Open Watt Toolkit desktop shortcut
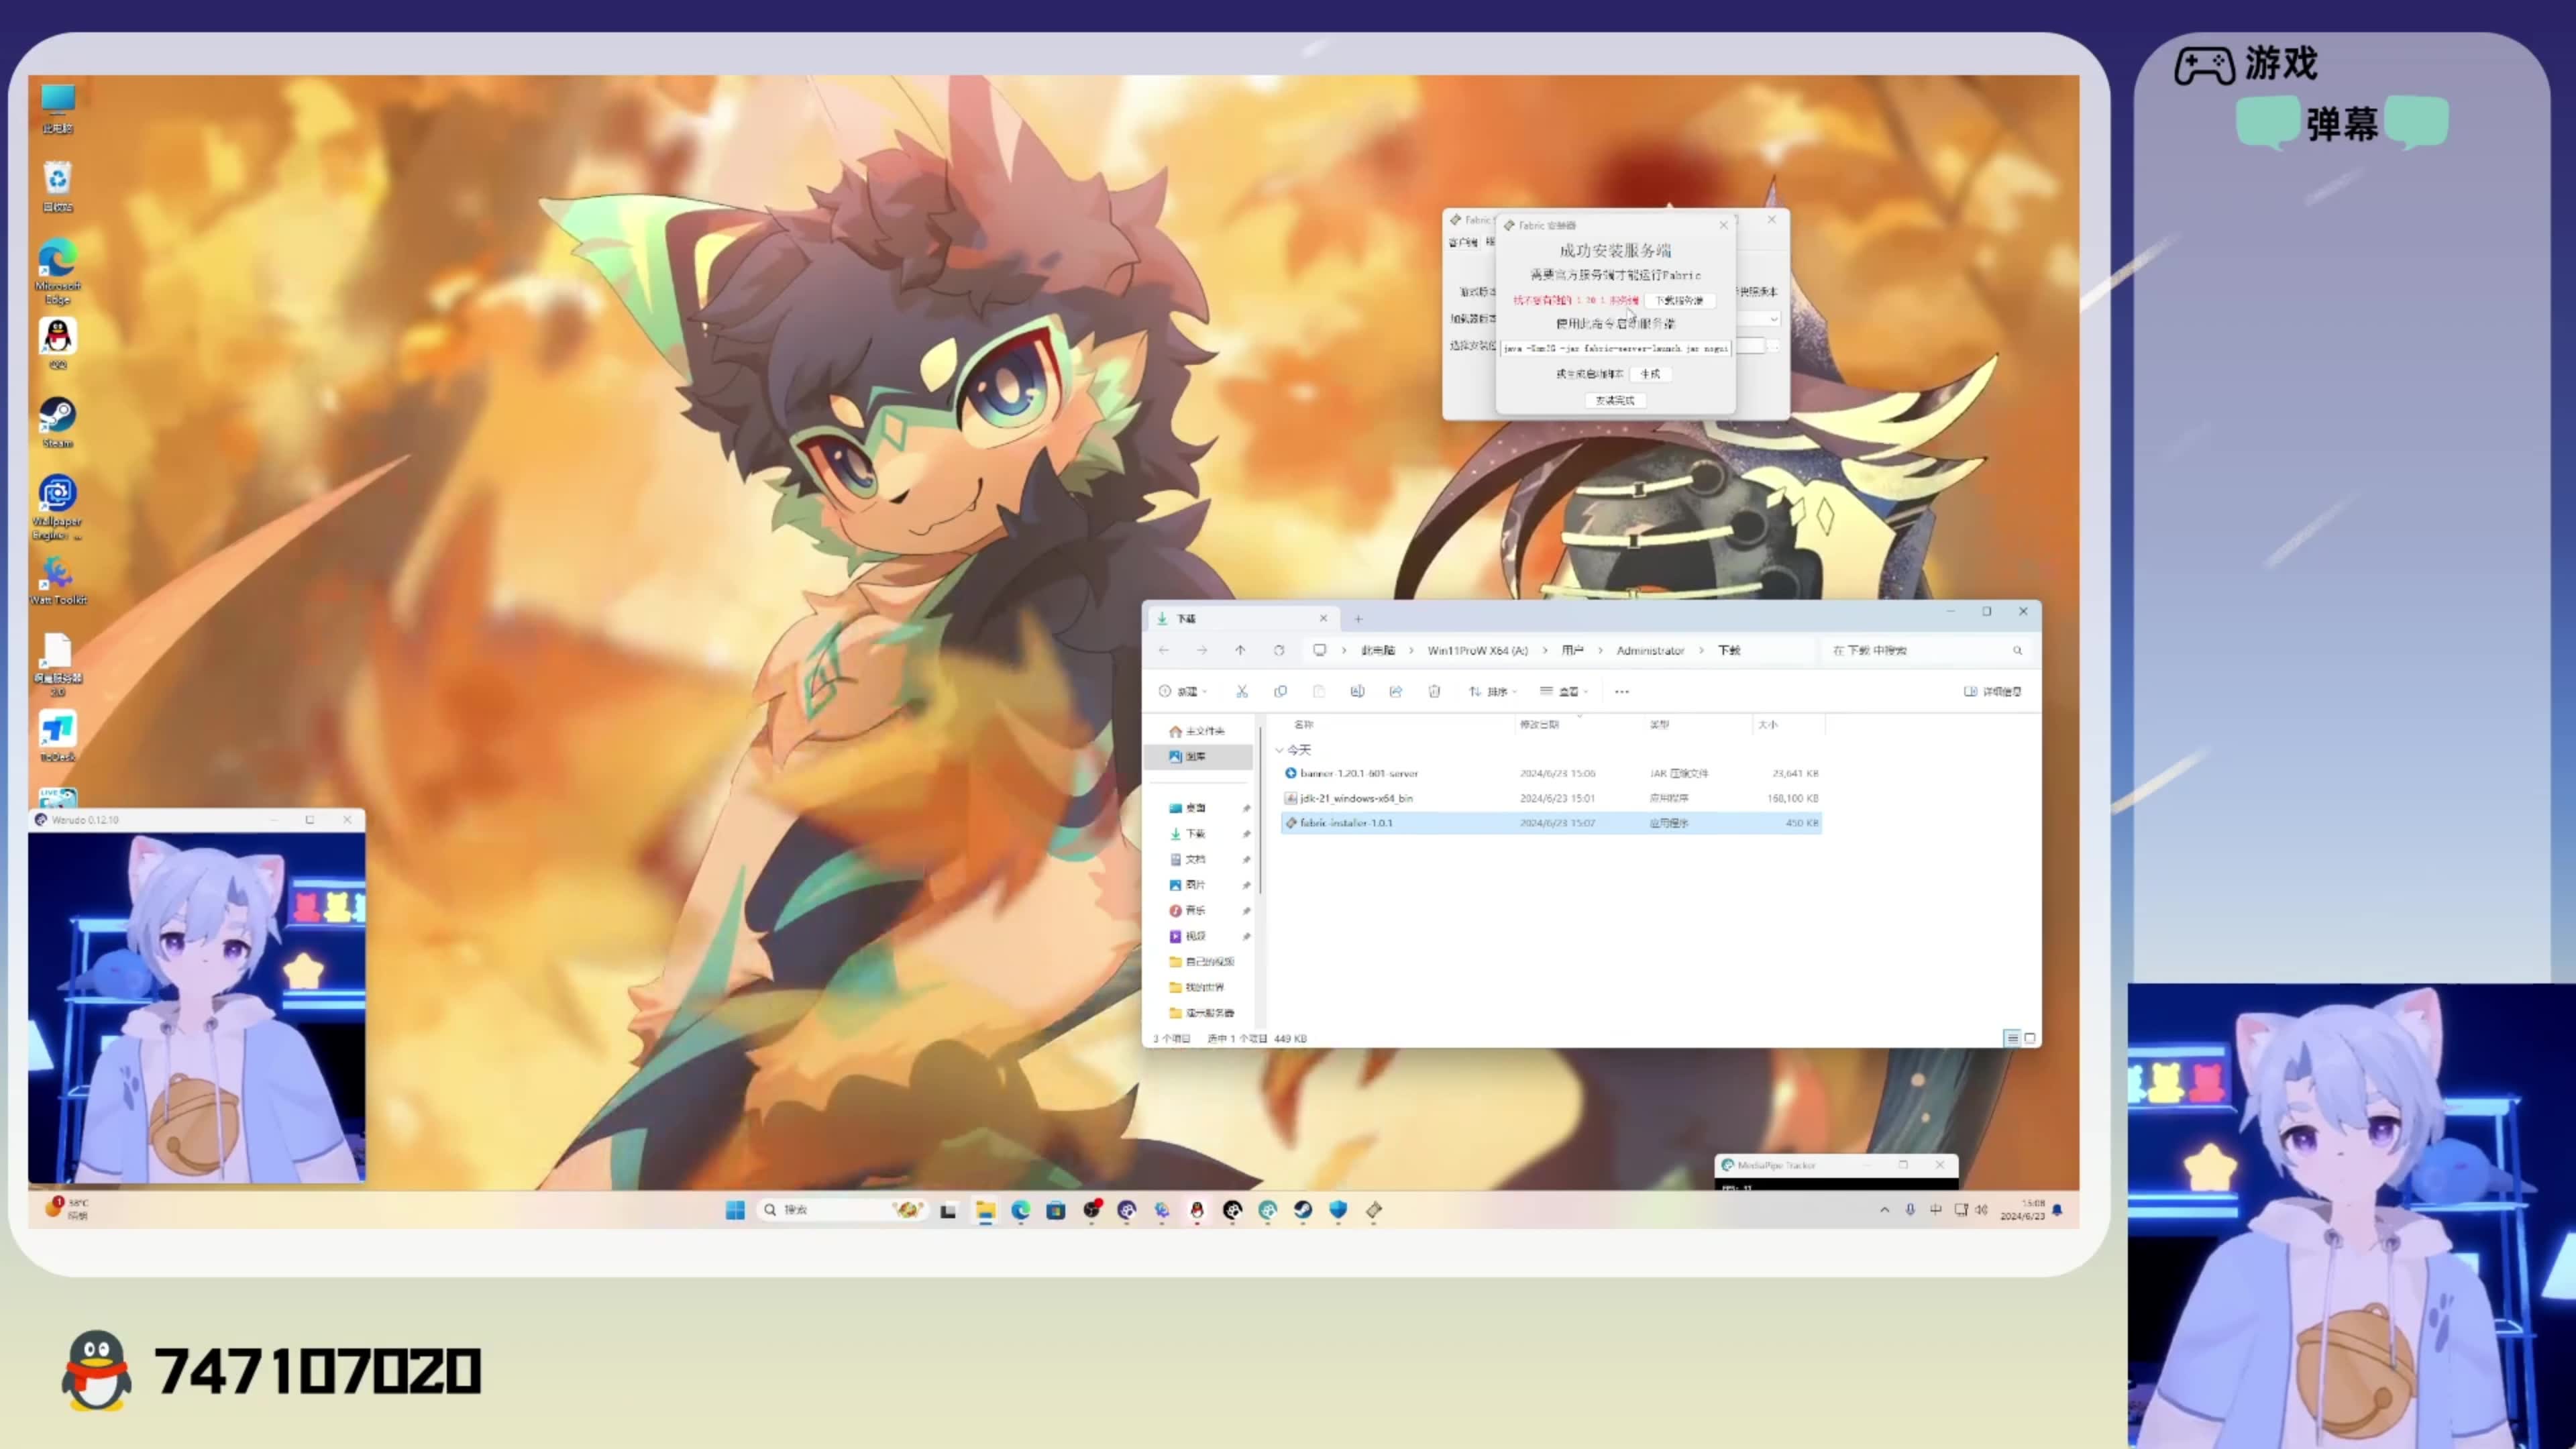The height and width of the screenshot is (1449, 2576). (57, 580)
